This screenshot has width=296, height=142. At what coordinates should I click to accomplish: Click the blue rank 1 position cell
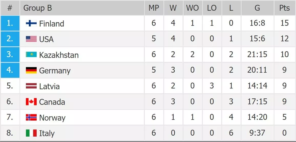(10, 23)
